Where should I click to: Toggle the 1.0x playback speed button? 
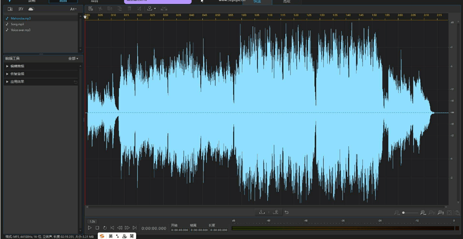point(92,221)
